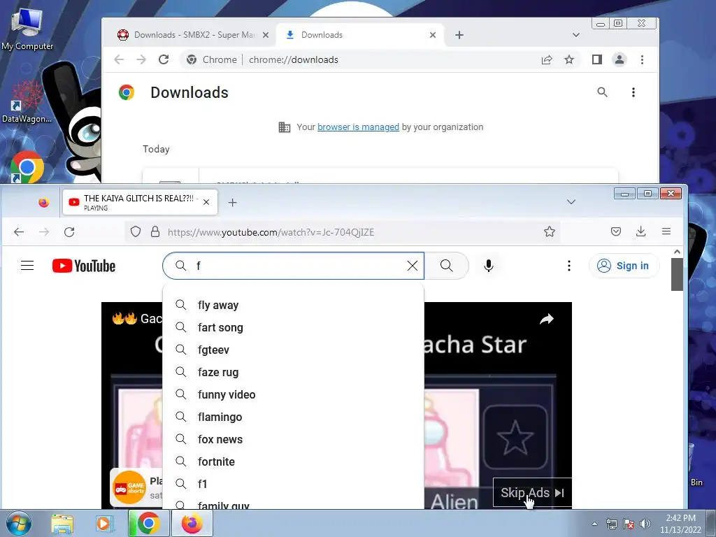The height and width of the screenshot is (537, 716).
Task: Go to YouTube home via logo
Action: point(84,266)
